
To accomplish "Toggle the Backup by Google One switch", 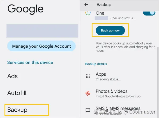I will tap(149, 13).
